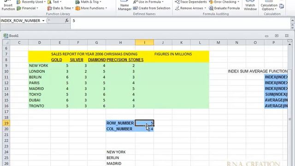Open the Text functions dropdown
Screen dimensions: 295x166
54,2
